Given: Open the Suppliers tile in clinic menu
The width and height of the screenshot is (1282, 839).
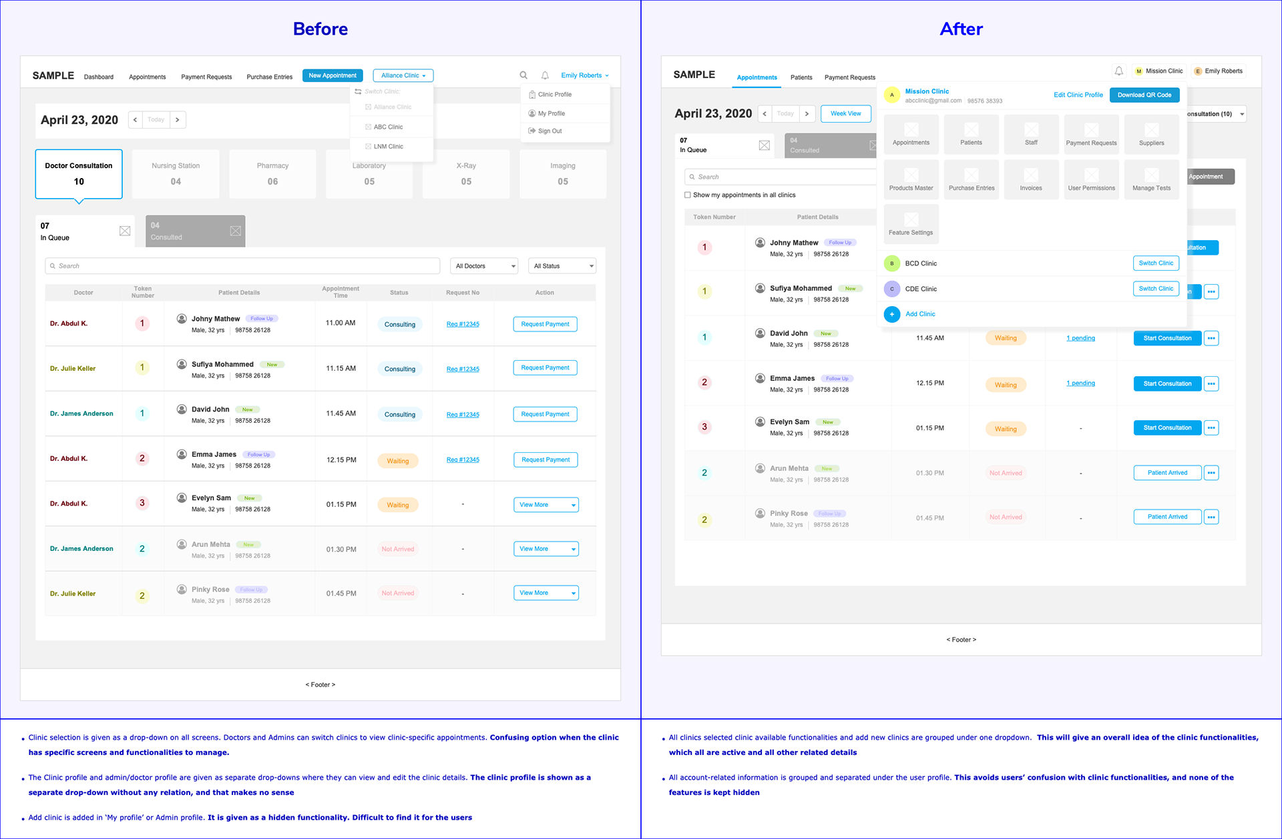Looking at the screenshot, I should coord(1151,134).
